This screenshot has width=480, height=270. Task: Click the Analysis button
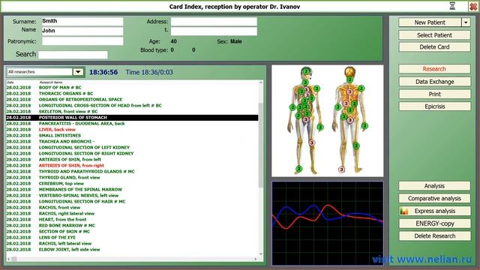(434, 186)
